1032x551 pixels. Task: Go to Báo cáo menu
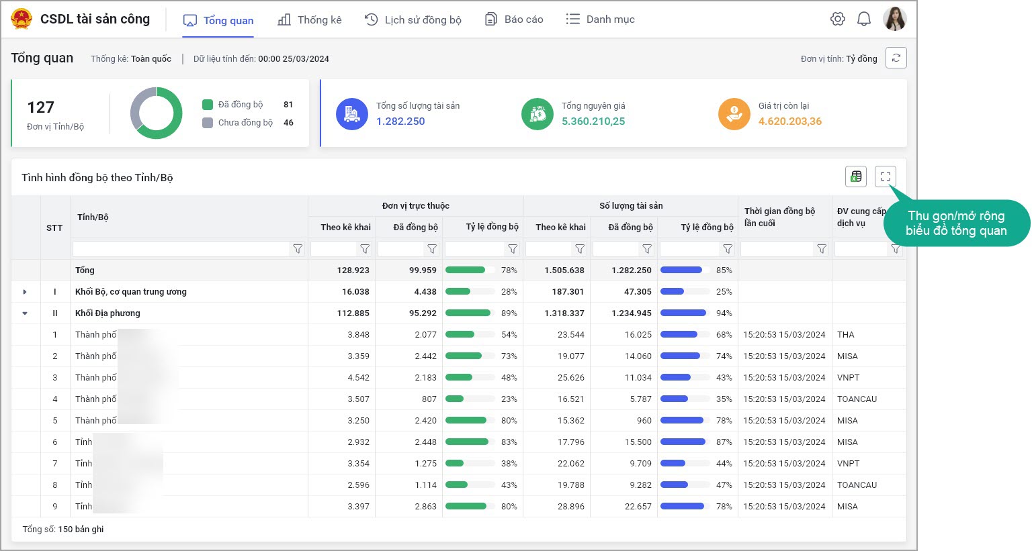point(514,20)
